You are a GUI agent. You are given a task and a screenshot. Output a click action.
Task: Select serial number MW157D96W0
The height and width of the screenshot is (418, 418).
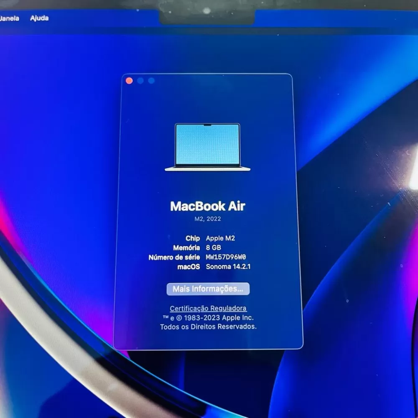226,257
